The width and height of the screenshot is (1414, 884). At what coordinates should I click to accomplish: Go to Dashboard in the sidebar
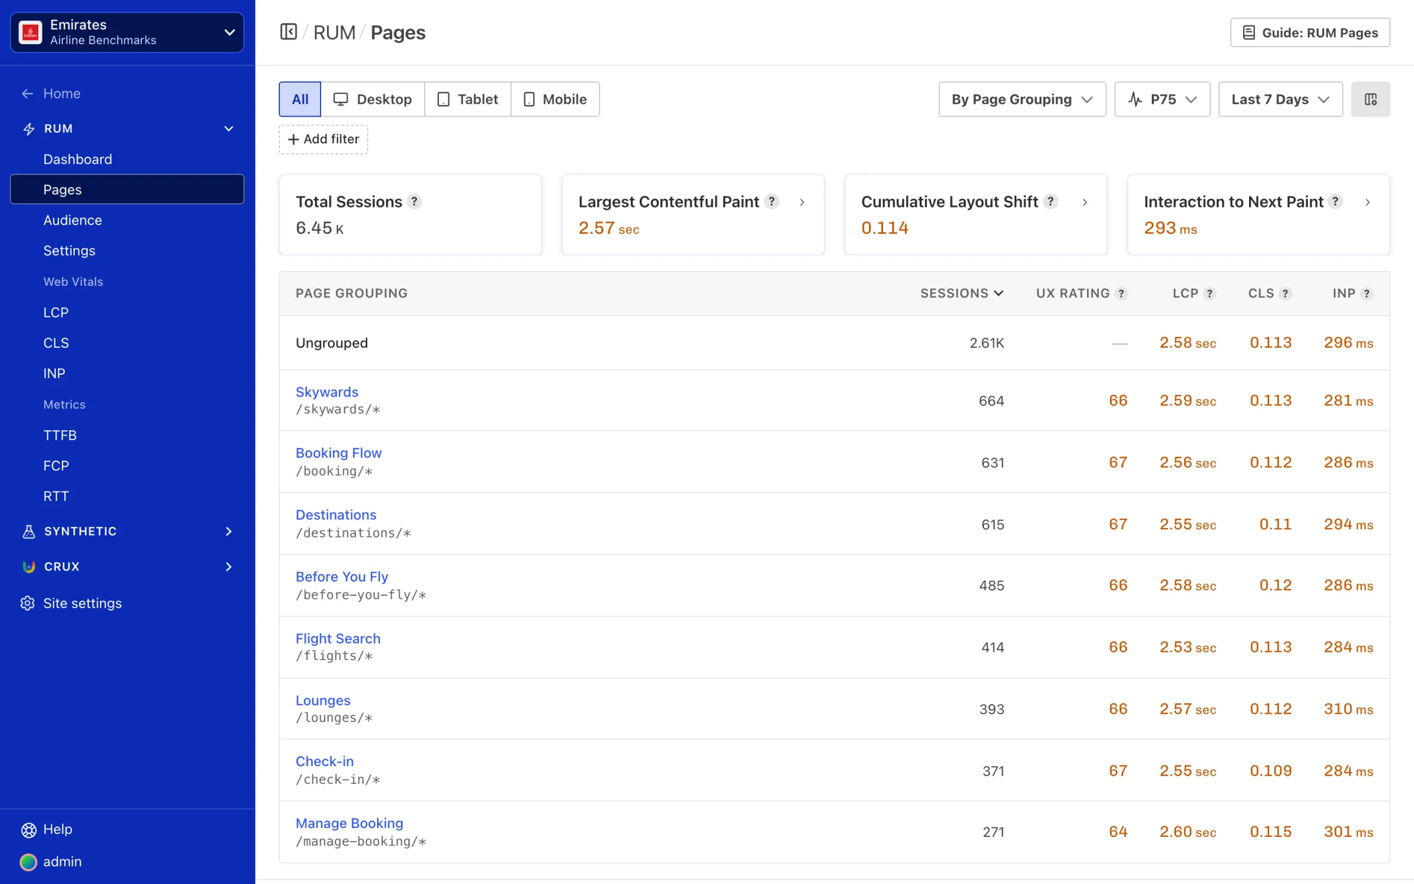tap(78, 159)
